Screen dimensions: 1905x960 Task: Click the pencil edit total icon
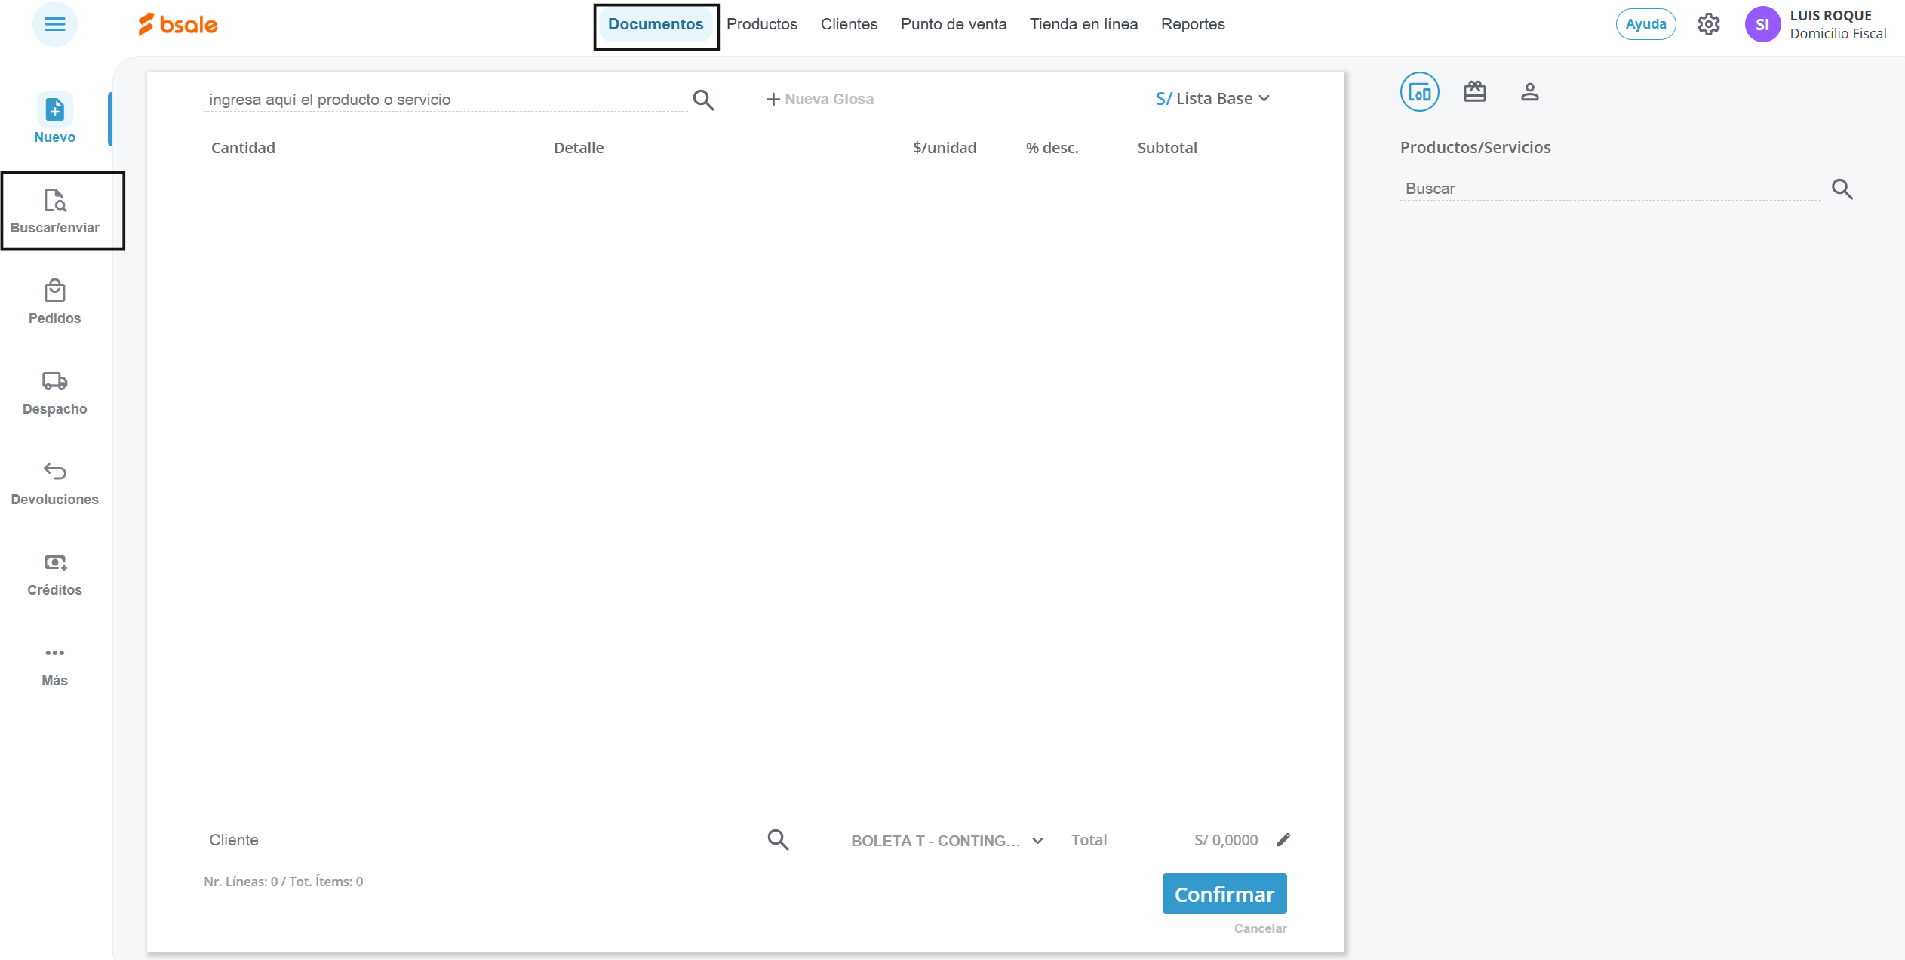[1283, 840]
